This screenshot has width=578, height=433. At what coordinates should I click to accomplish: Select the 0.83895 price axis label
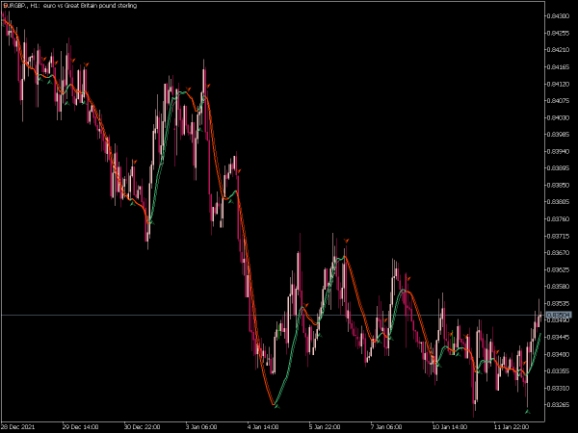pyautogui.click(x=558, y=167)
